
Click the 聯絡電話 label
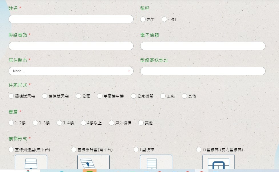pyautogui.click(x=18, y=35)
